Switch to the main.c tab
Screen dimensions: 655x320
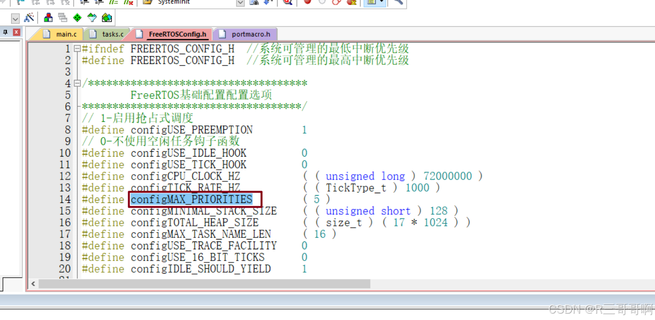tap(60, 34)
